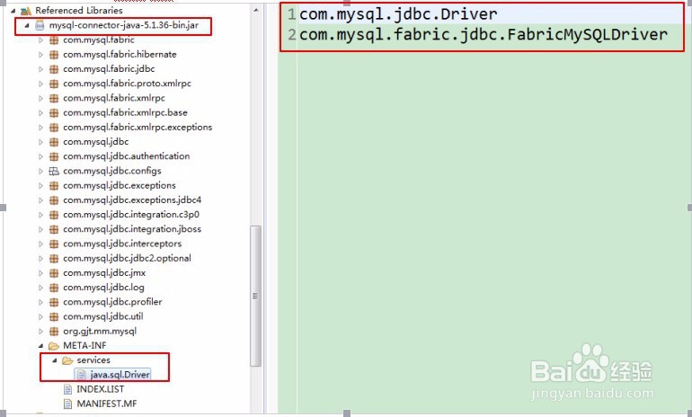Click the META-INF folder icon

54,346
